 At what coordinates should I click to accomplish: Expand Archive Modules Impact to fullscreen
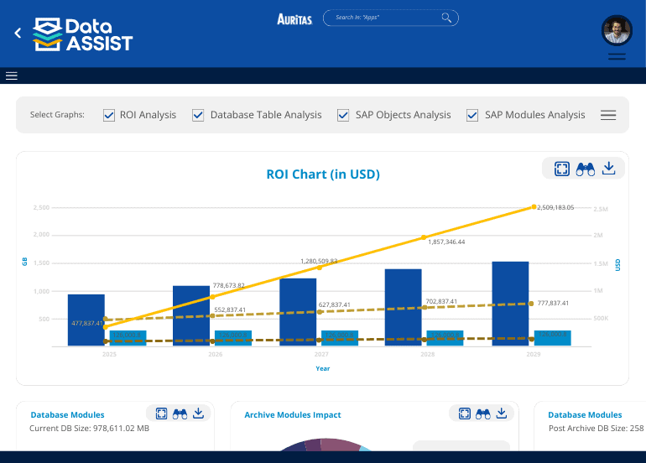point(464,414)
